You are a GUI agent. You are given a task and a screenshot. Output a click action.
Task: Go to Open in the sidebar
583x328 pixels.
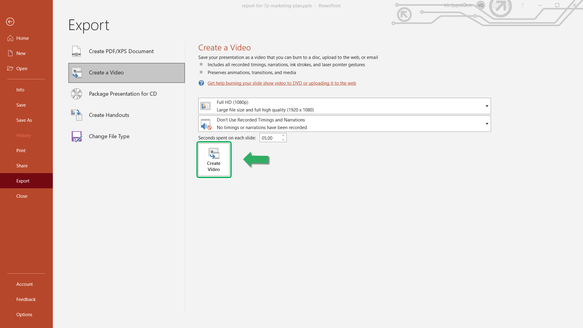[26, 68]
